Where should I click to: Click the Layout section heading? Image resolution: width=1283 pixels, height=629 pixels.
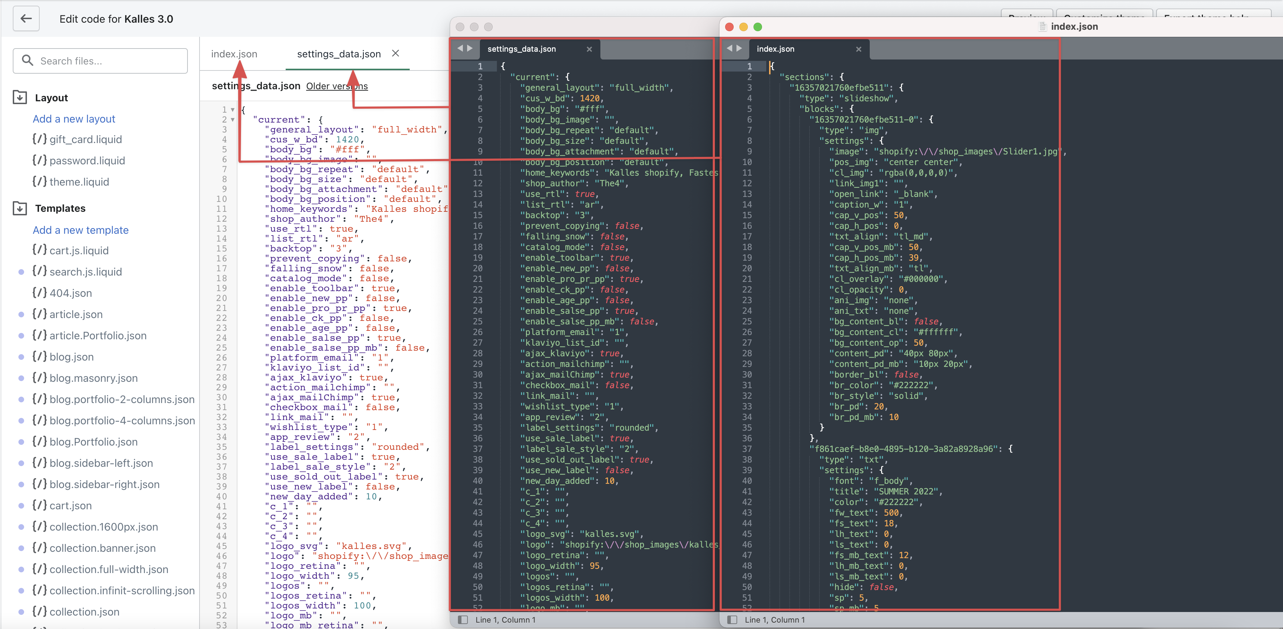51,97
